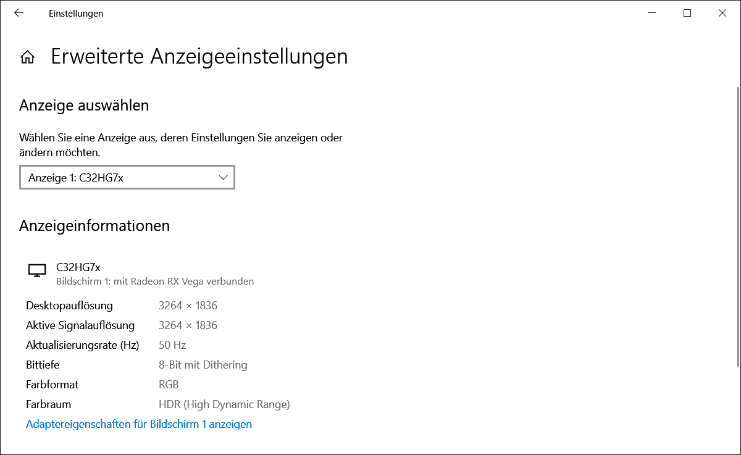Click 'Bildschirm 1: mit Radeon RX Vega verbunden' text
This screenshot has height=455, width=741.
[x=155, y=282]
